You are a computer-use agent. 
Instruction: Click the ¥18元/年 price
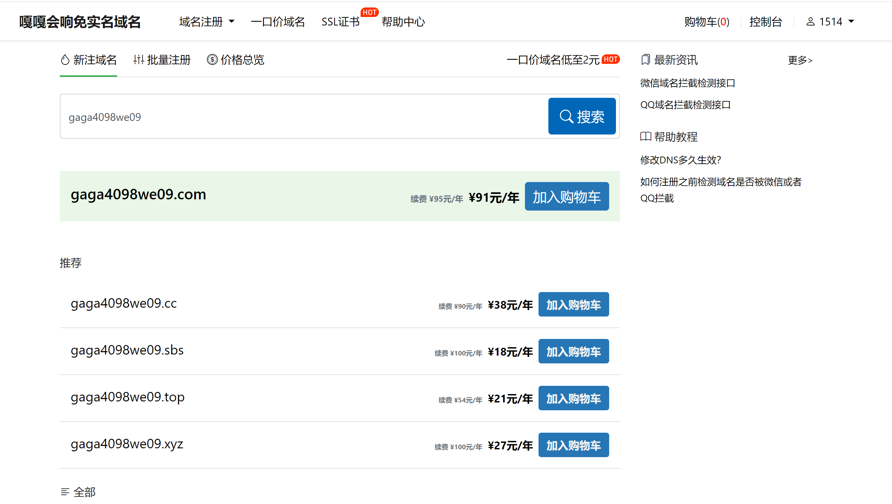pyautogui.click(x=510, y=352)
